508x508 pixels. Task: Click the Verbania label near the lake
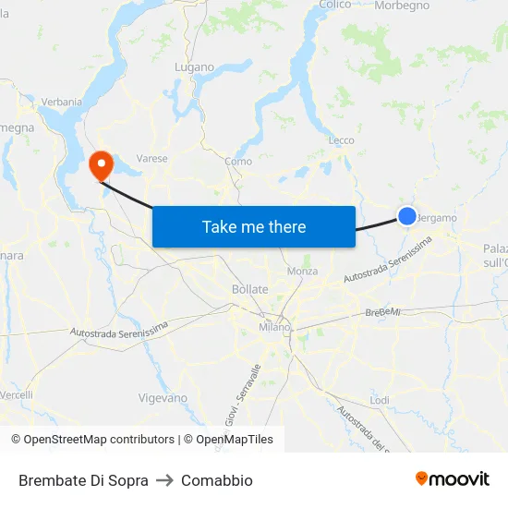[61, 102]
